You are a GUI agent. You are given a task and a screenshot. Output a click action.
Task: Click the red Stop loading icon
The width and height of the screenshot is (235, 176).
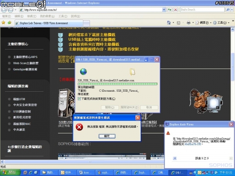click(x=176, y=10)
